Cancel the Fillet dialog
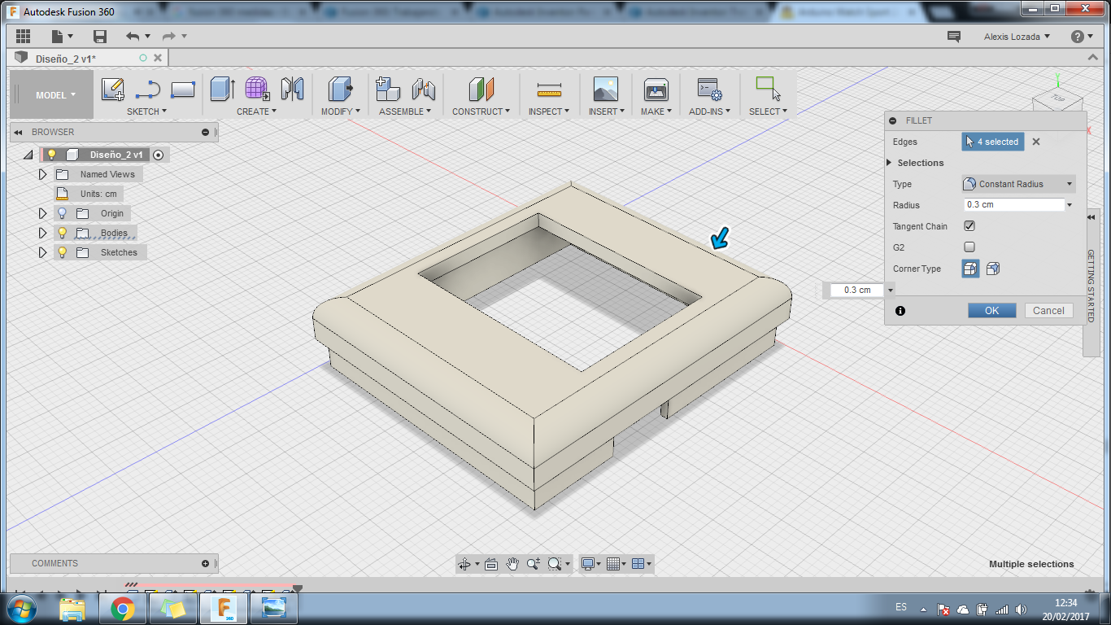The height and width of the screenshot is (625, 1111). click(x=1048, y=310)
